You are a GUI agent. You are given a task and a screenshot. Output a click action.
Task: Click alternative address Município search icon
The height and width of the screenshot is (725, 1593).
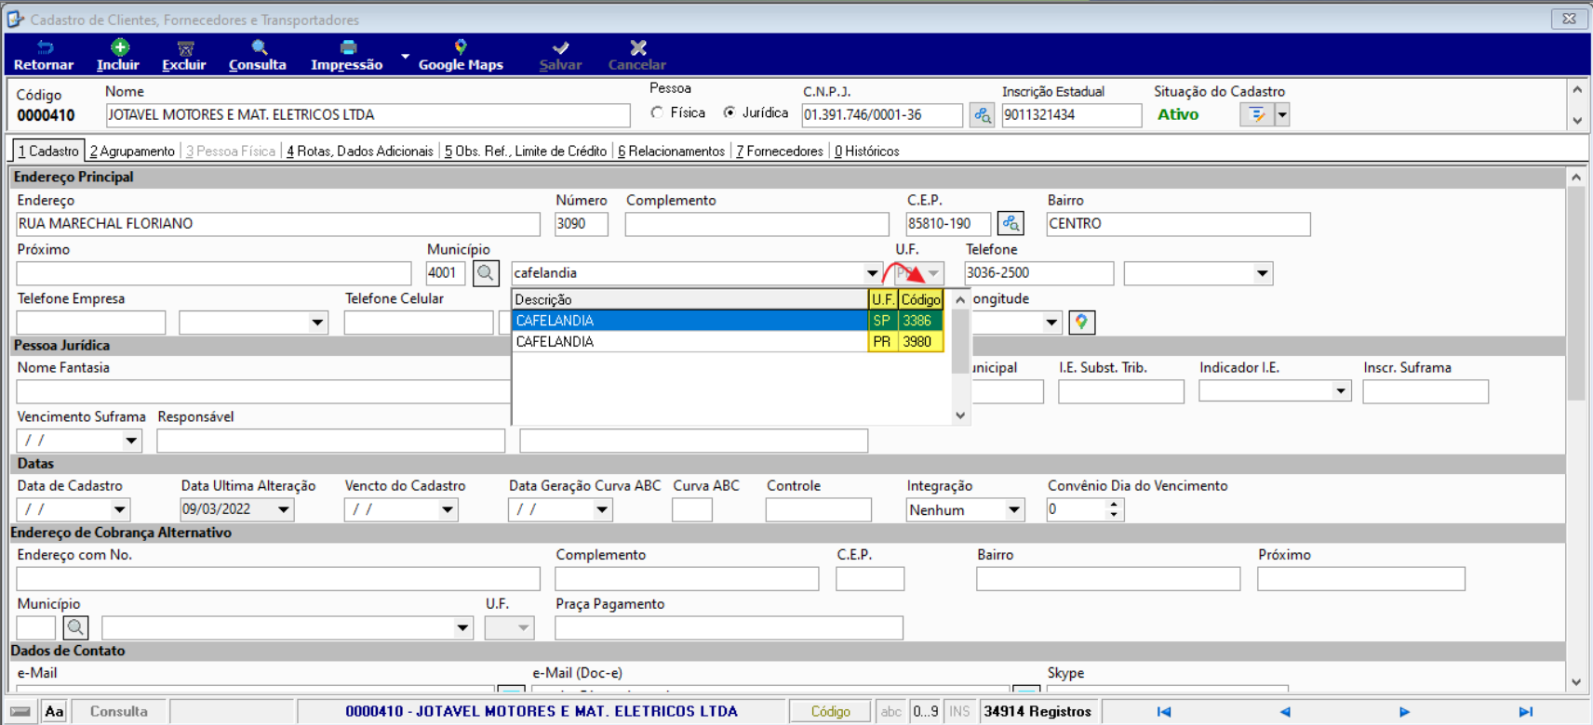coord(75,627)
